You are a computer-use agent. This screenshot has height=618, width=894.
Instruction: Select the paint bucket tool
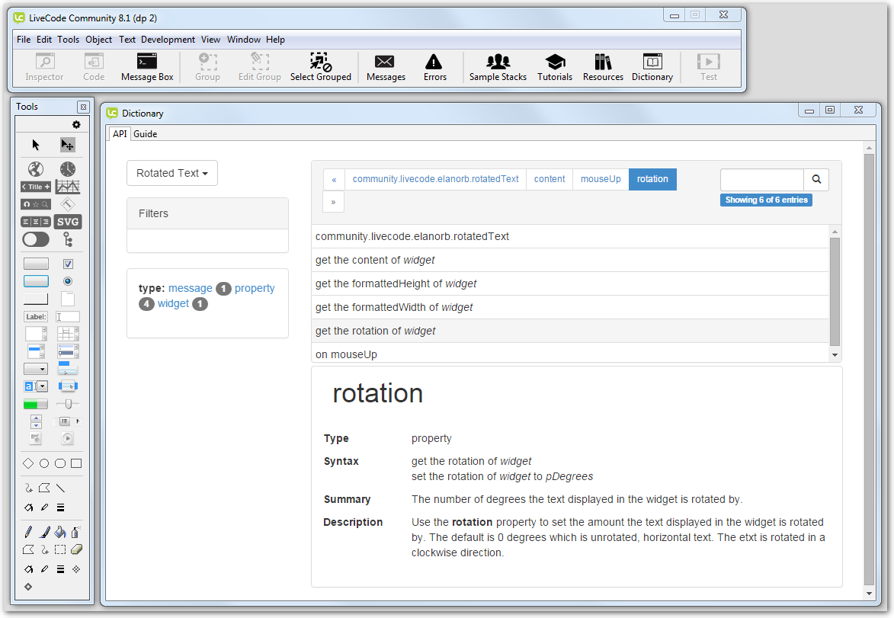coord(60,532)
